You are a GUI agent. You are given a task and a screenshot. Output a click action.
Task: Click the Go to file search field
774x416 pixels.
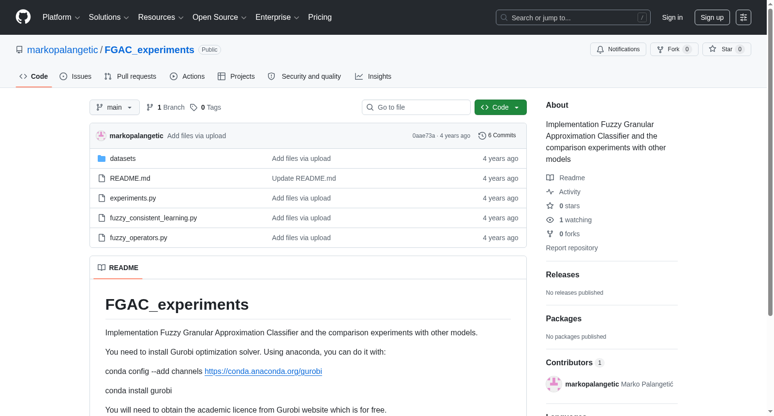[x=416, y=107]
